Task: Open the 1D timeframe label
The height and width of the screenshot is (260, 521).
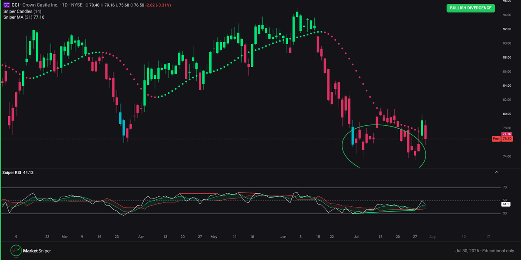Action: click(x=64, y=5)
